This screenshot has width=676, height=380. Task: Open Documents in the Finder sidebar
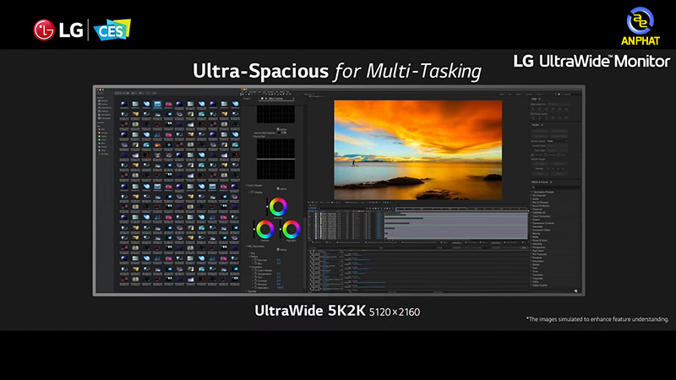pos(105,115)
